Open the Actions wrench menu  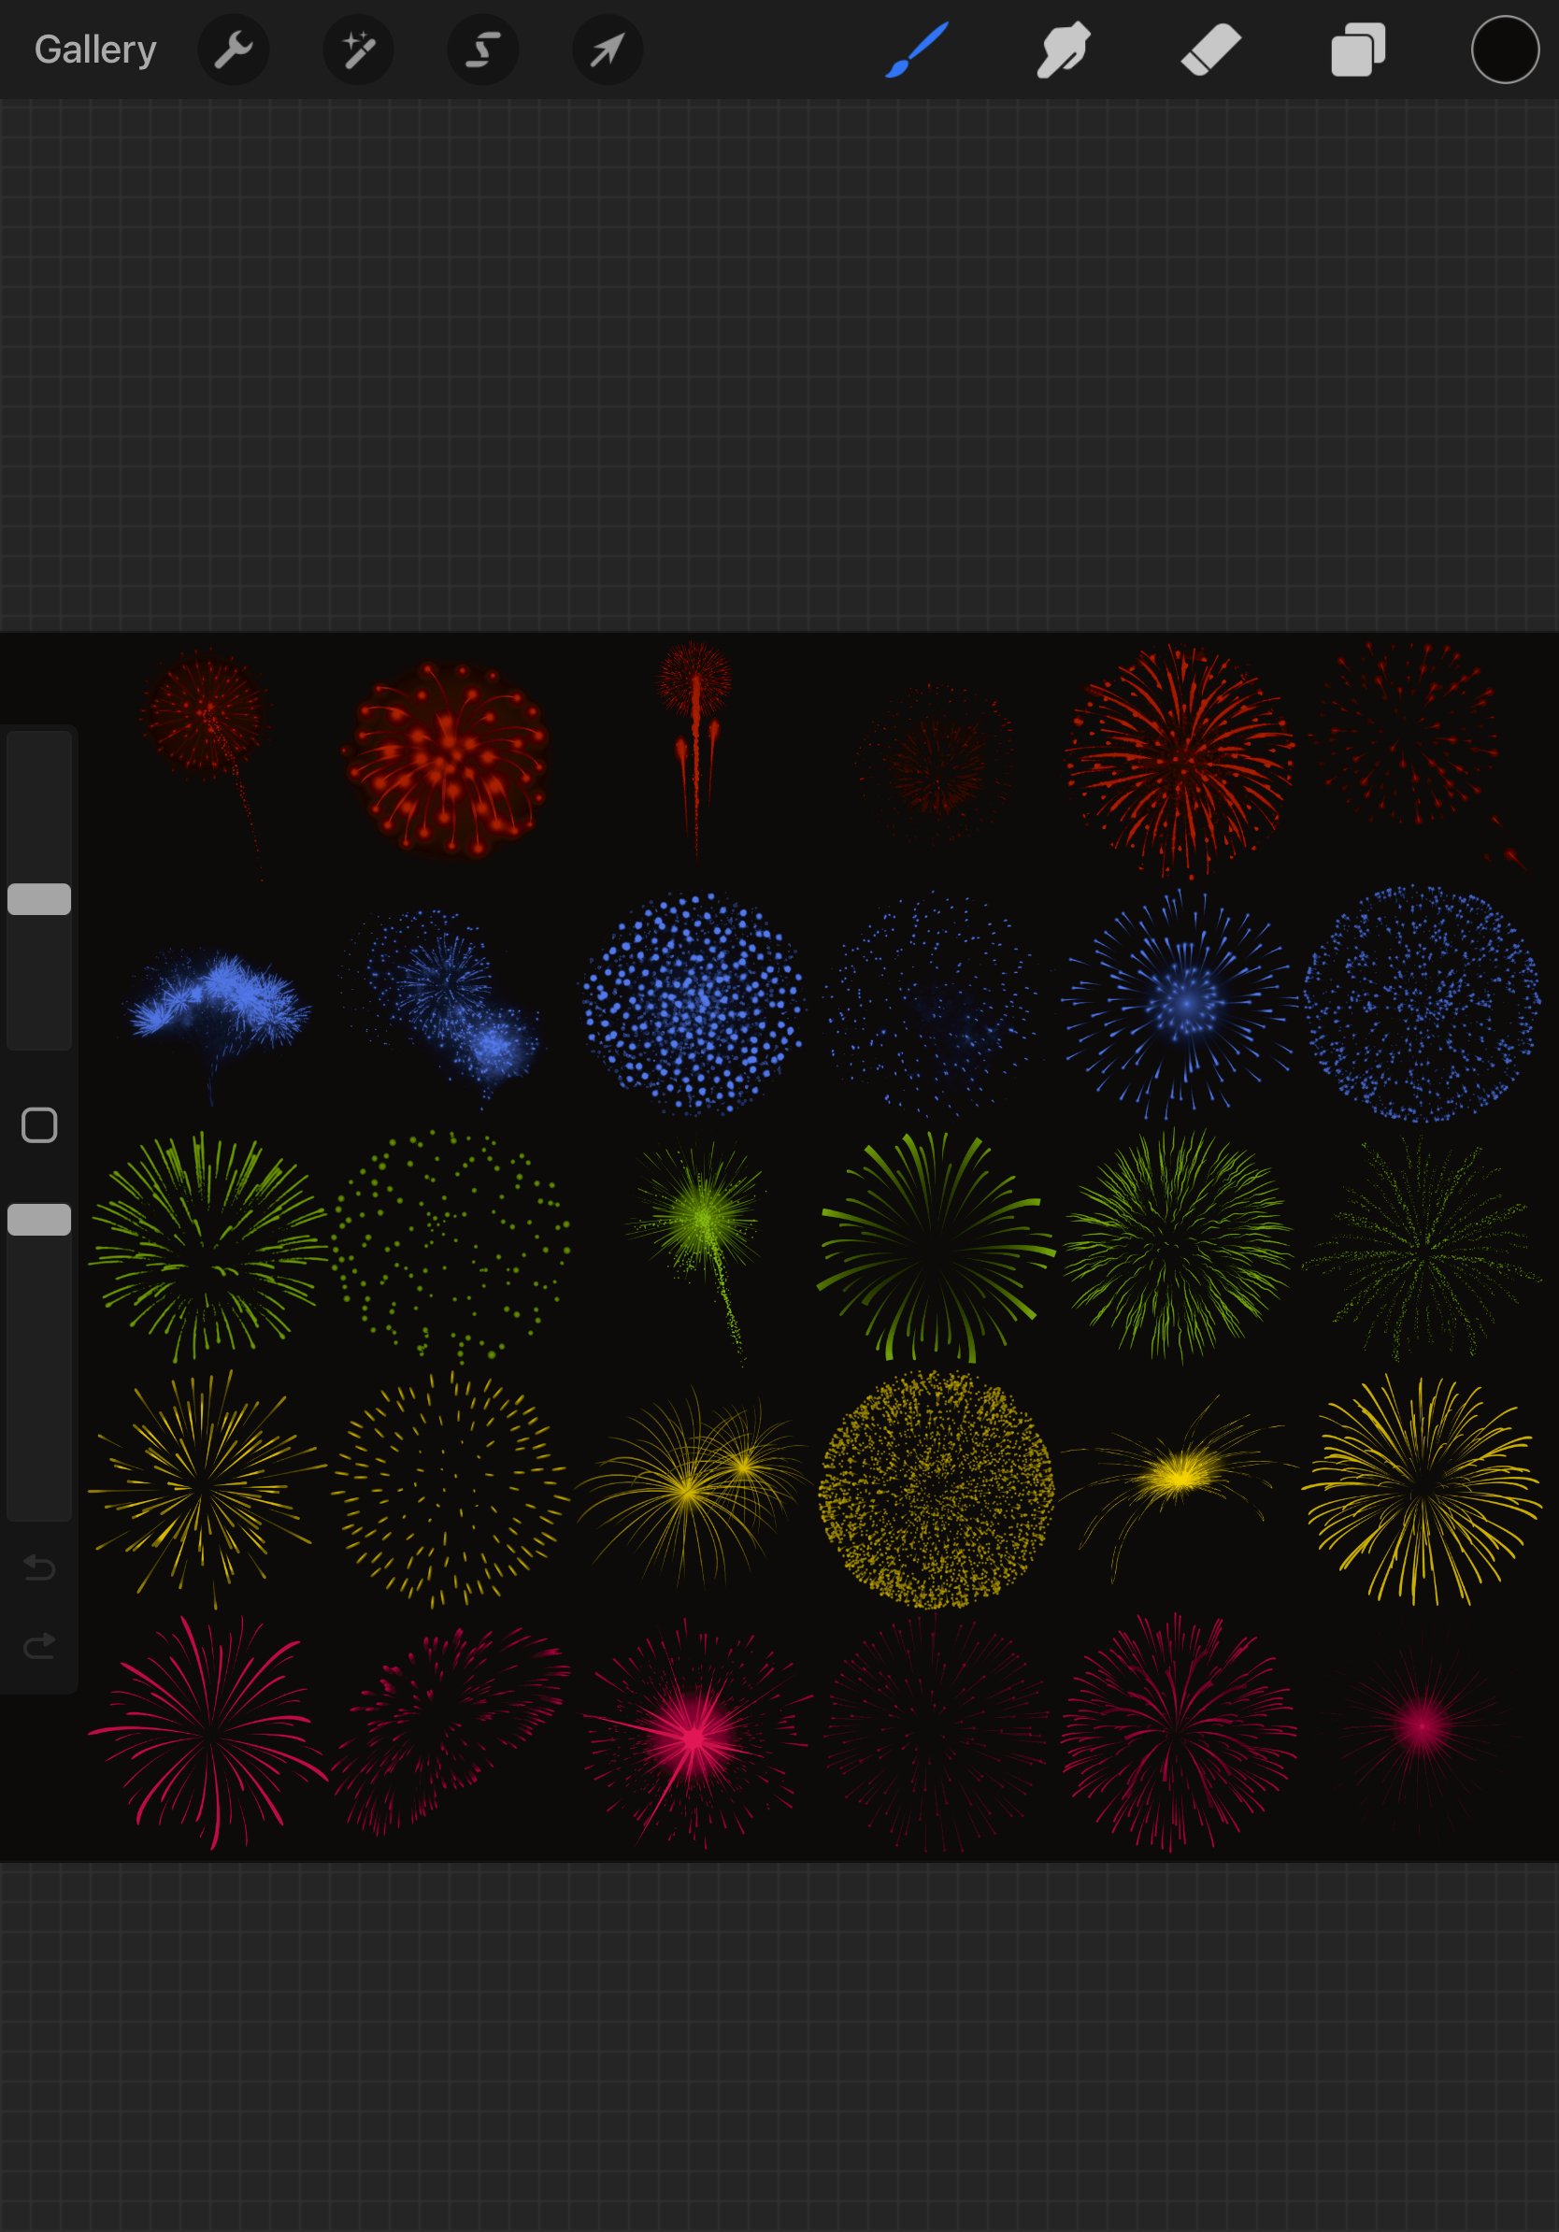(234, 50)
